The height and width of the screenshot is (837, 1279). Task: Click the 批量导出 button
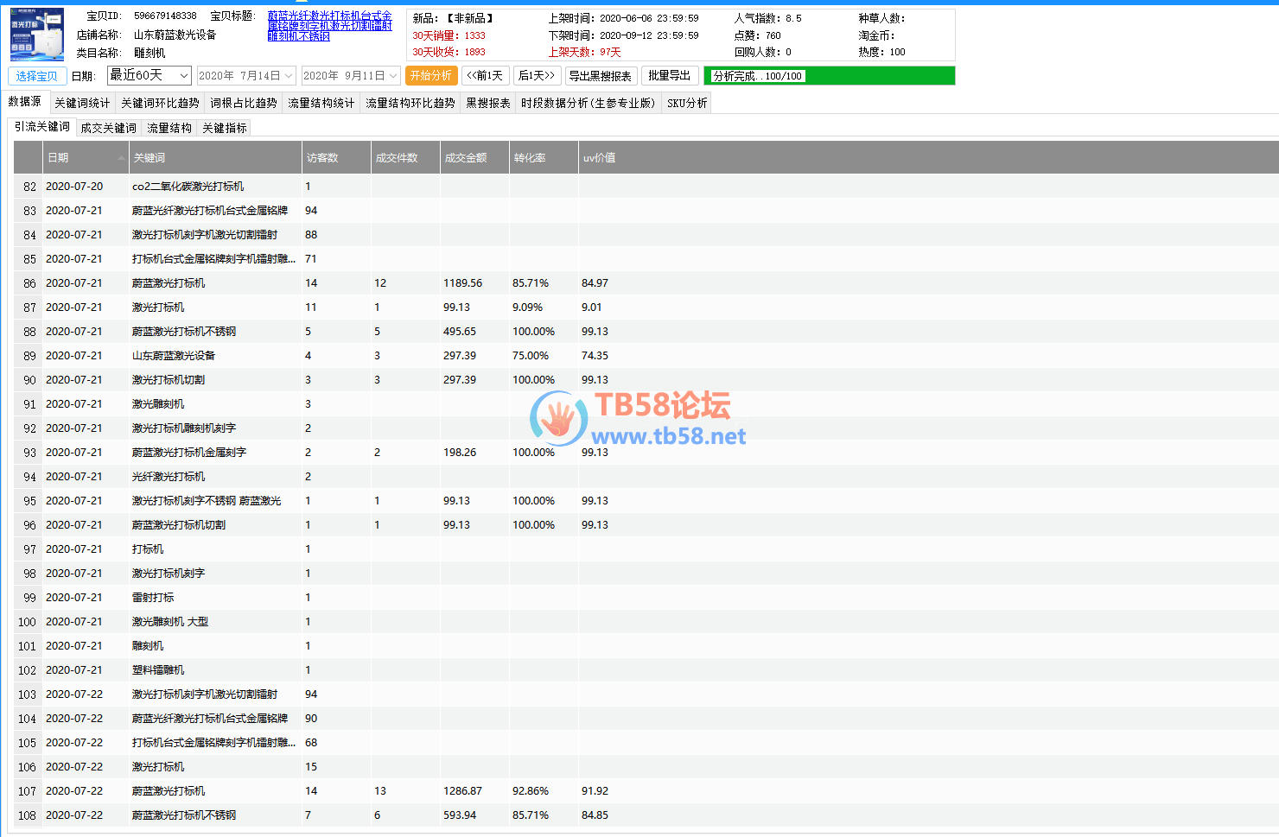[670, 76]
